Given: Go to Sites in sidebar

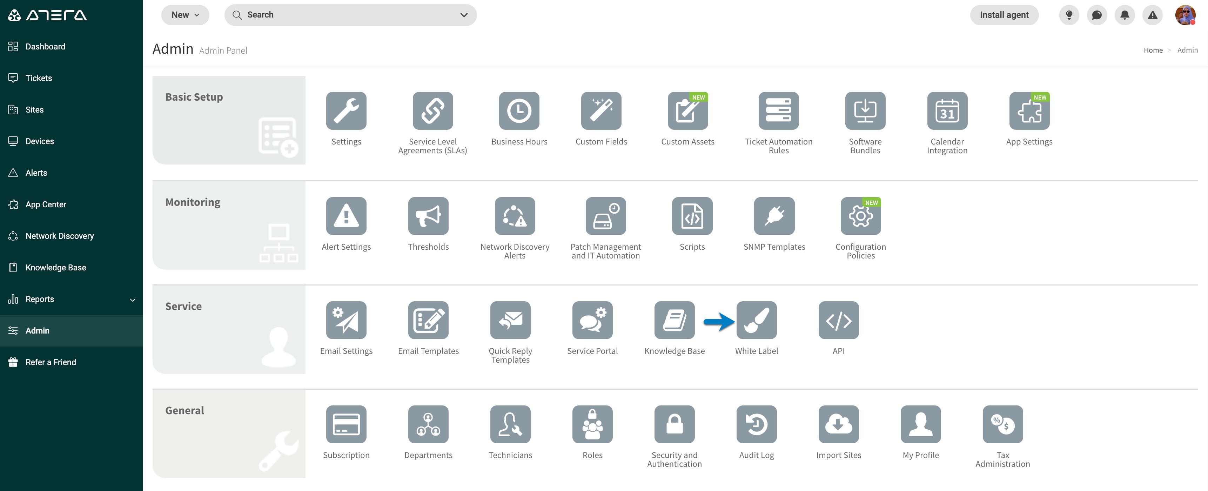Looking at the screenshot, I should (x=71, y=110).
